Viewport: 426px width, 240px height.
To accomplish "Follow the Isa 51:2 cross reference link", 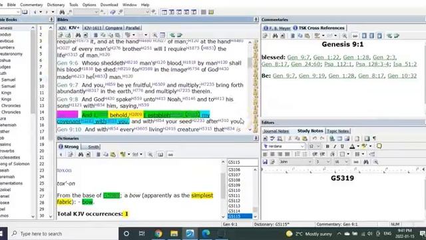I will 405,64.
